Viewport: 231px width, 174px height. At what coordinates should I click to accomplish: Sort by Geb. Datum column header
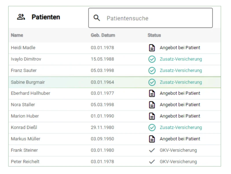click(103, 35)
